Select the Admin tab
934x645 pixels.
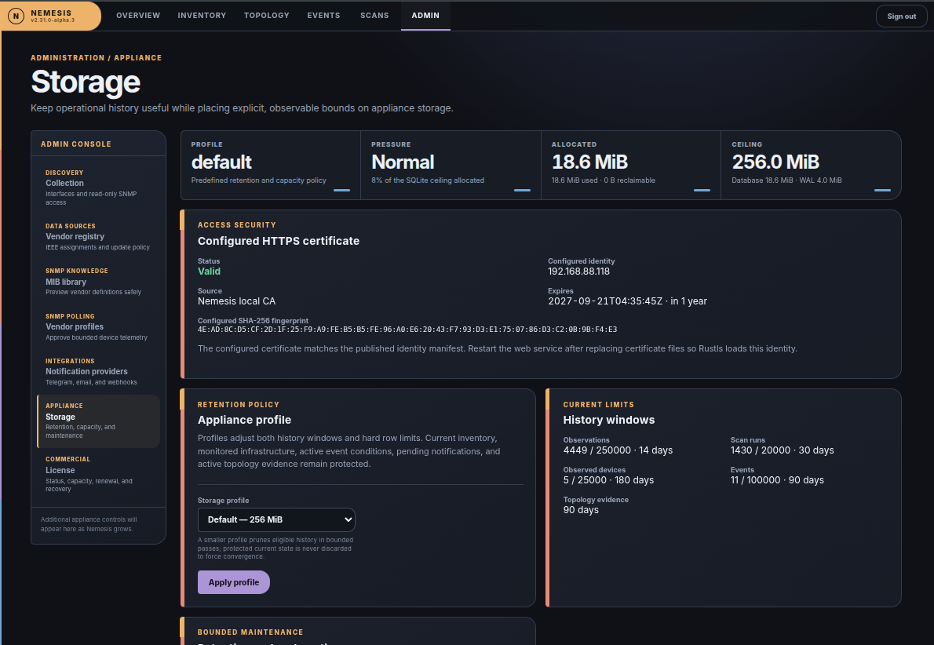[x=425, y=16]
